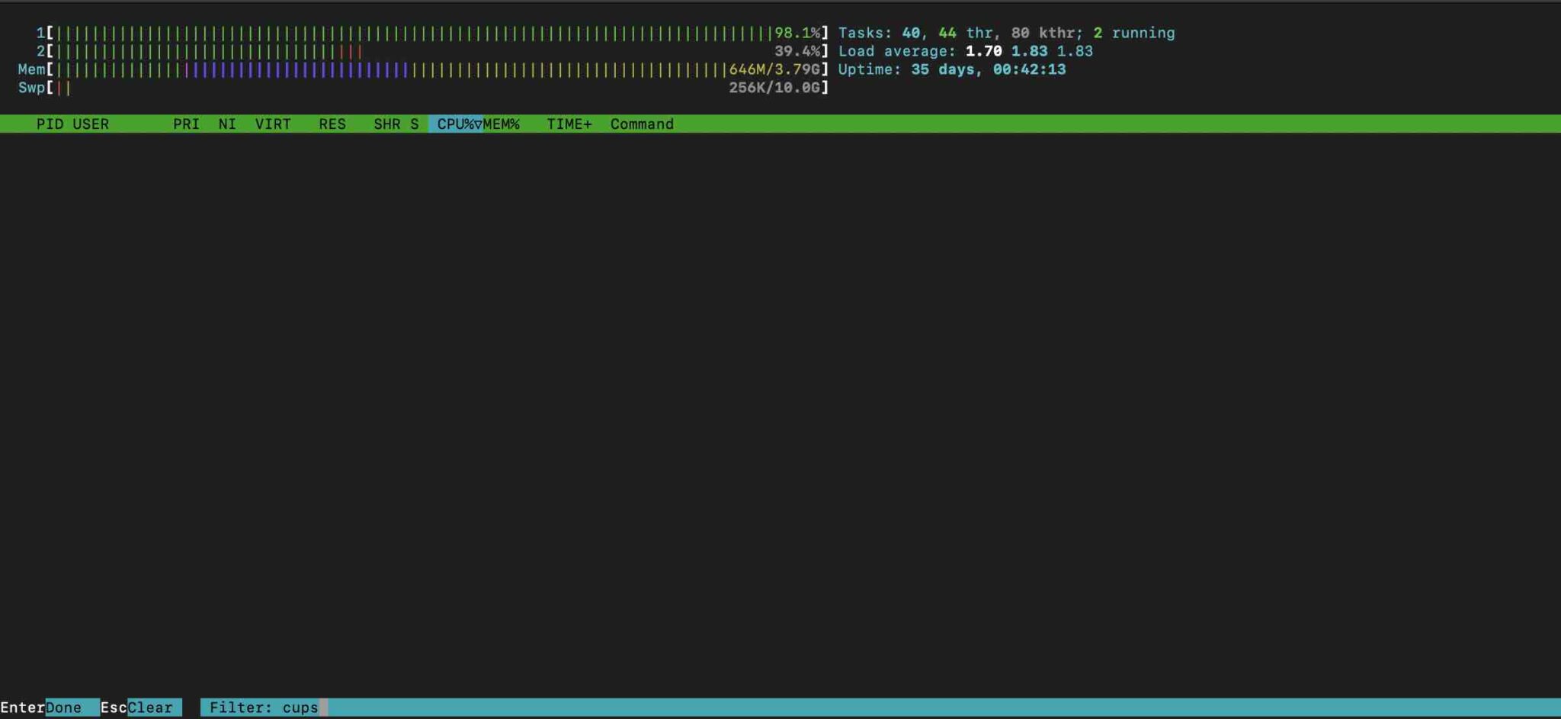Viewport: 1561px width, 719px height.
Task: Sort by the S process state column
Action: 414,124
